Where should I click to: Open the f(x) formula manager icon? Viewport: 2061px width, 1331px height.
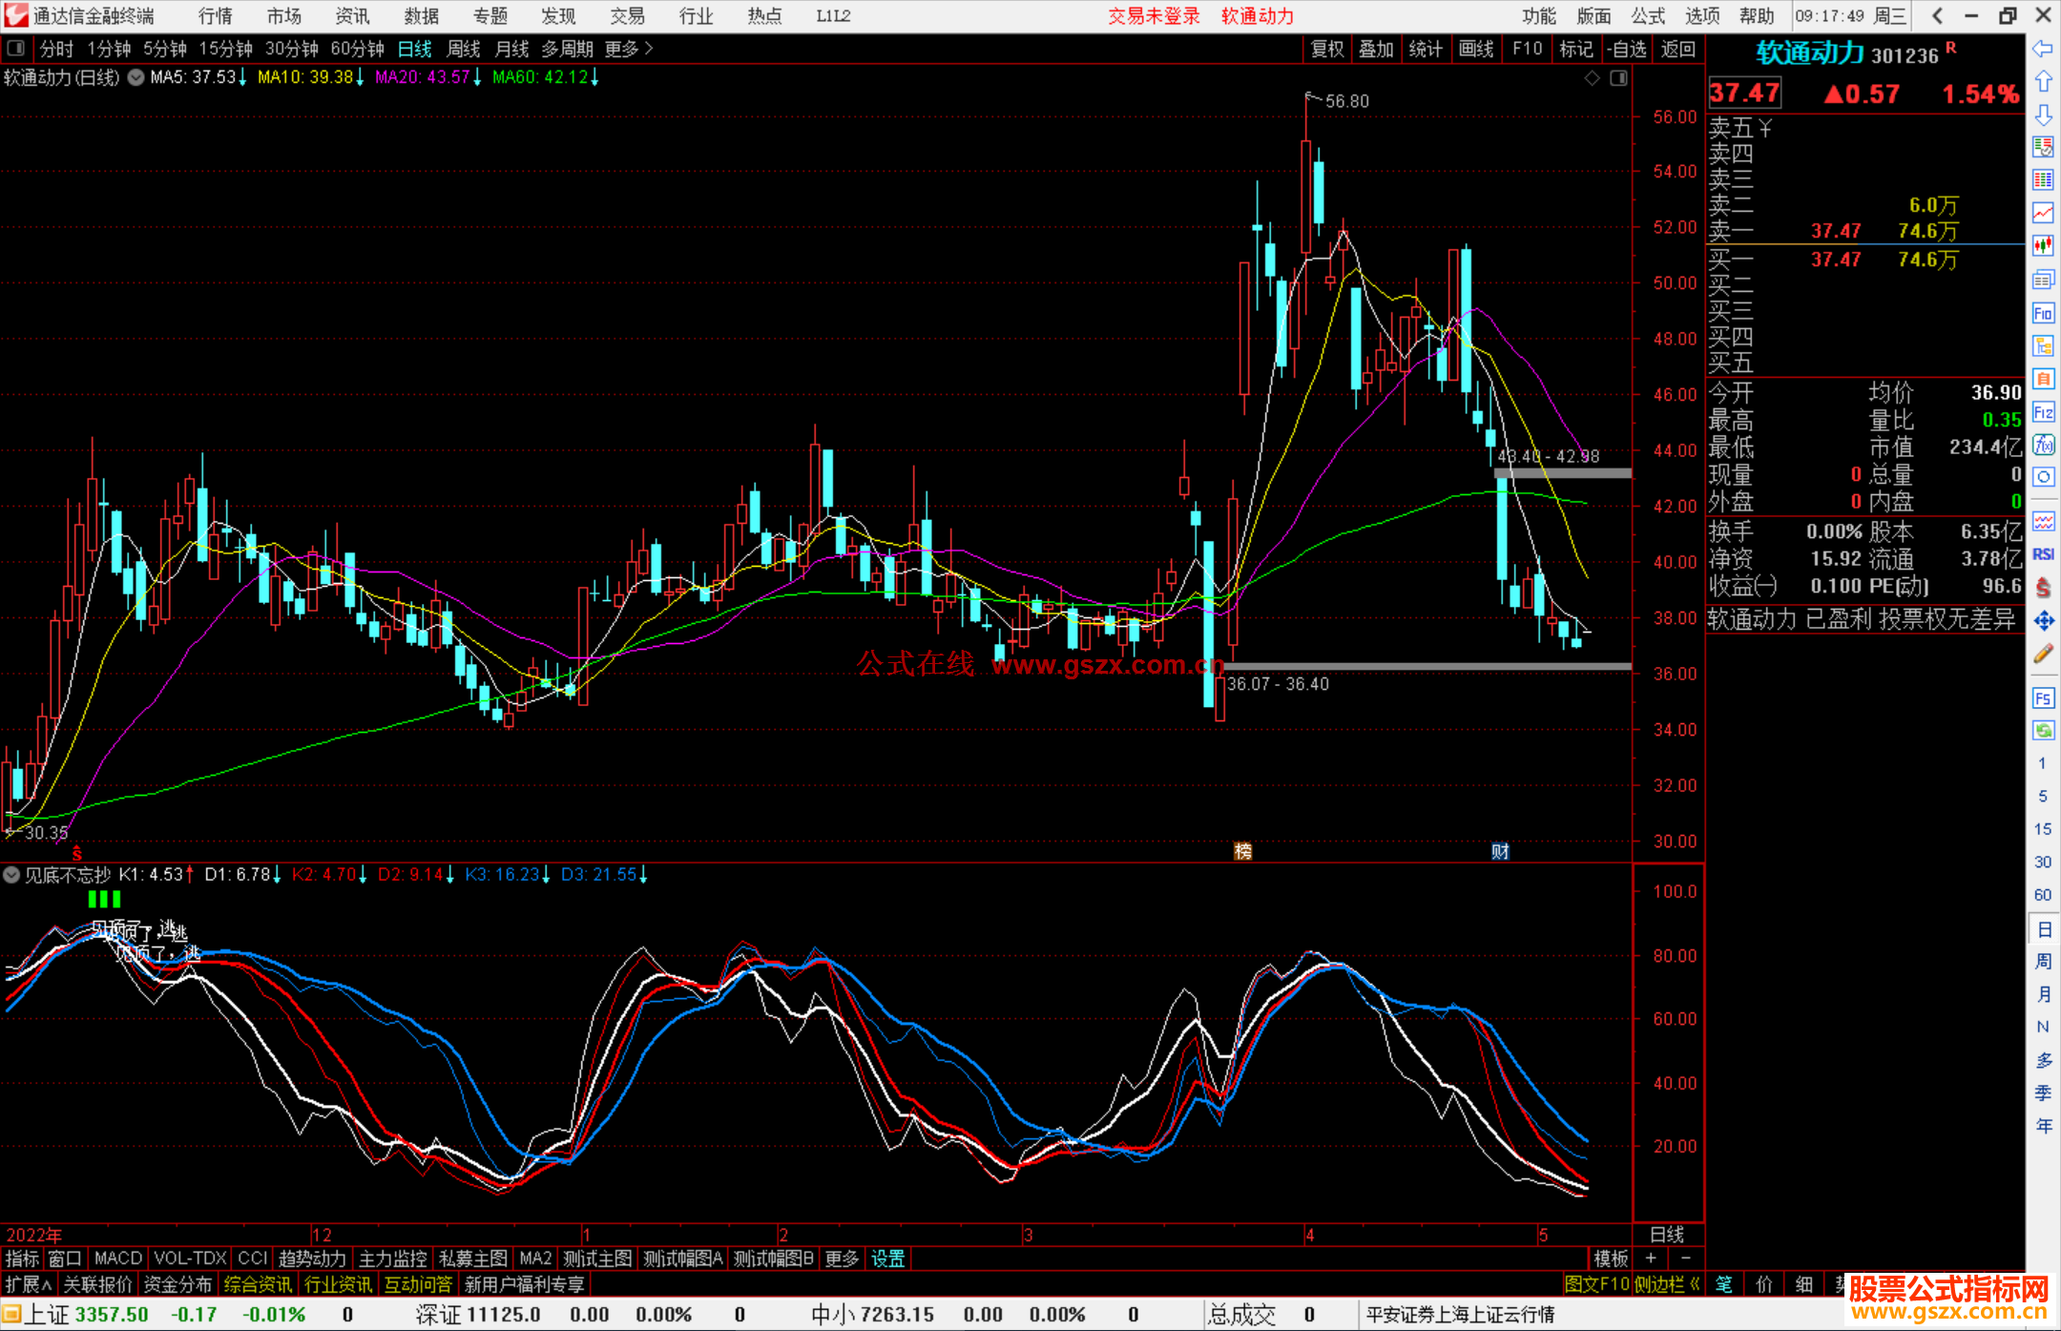coord(2043,446)
